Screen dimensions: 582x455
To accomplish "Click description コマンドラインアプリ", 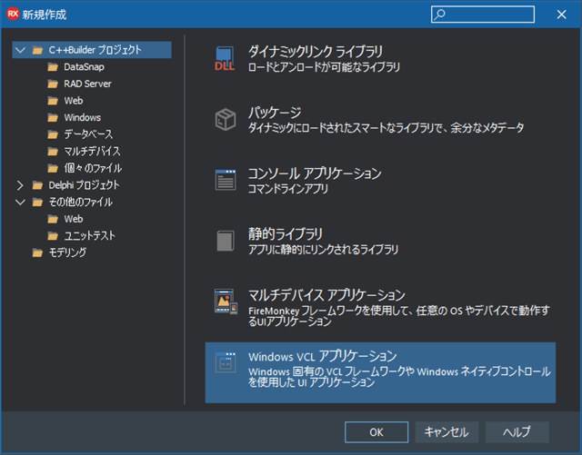I will [288, 189].
